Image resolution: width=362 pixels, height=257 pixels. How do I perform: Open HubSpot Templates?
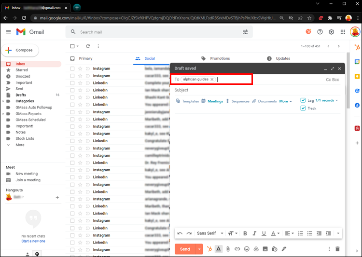click(187, 101)
